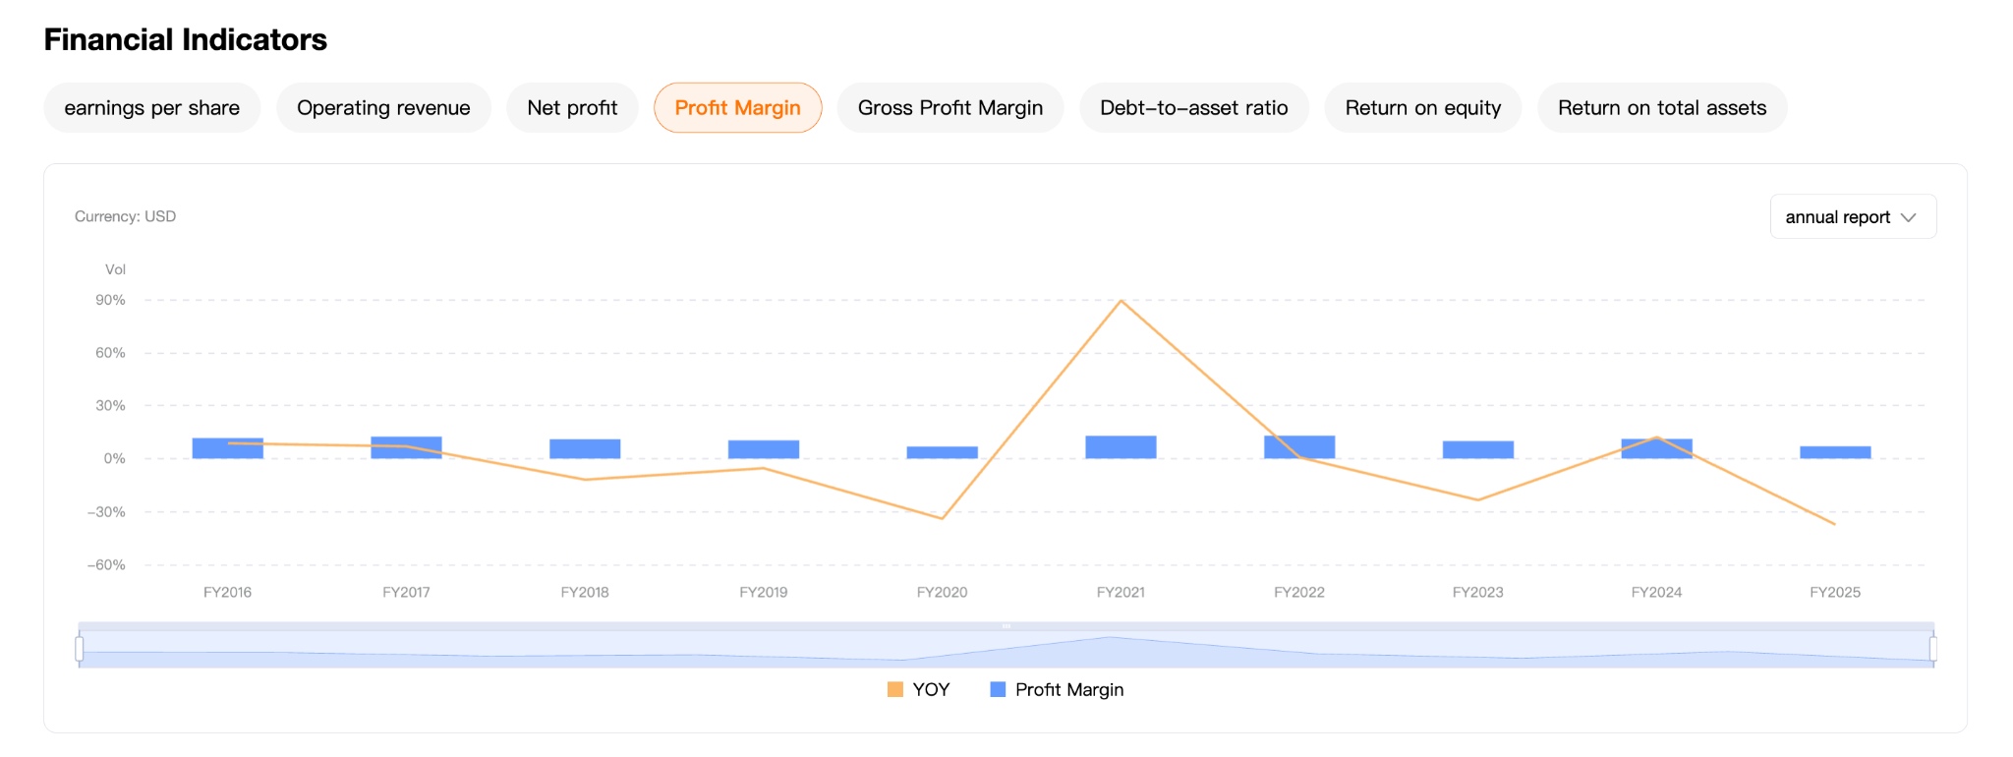Image resolution: width=2013 pixels, height=757 pixels.
Task: Click the orange YOY legend swatch
Action: click(895, 690)
